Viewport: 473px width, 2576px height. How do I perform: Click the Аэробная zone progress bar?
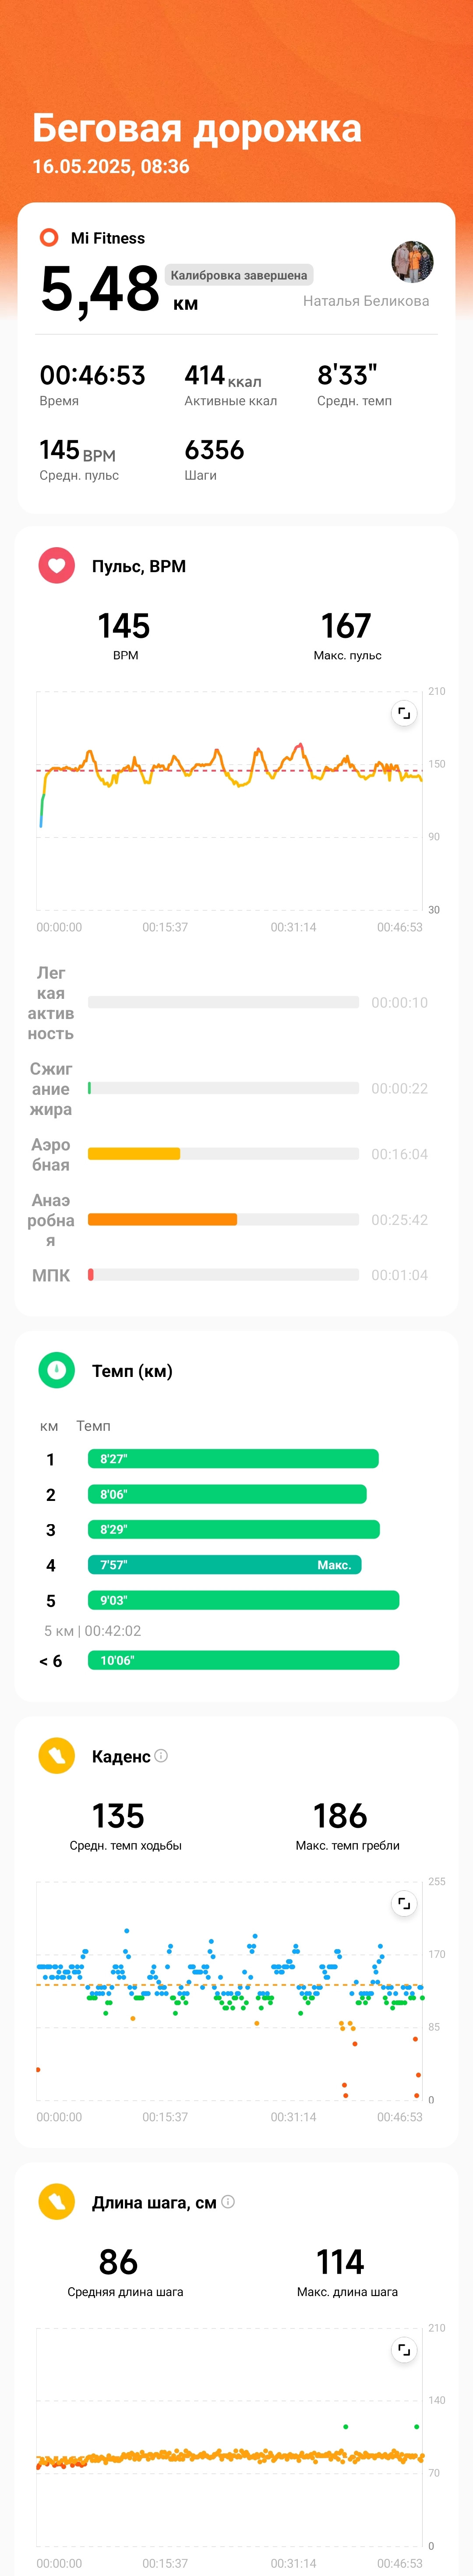pyautogui.click(x=223, y=1153)
